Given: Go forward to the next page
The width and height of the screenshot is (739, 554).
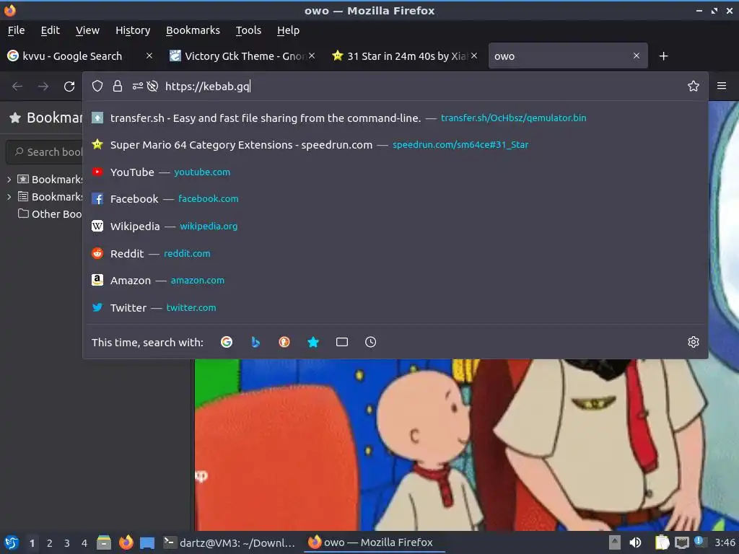Looking at the screenshot, I should click(43, 87).
